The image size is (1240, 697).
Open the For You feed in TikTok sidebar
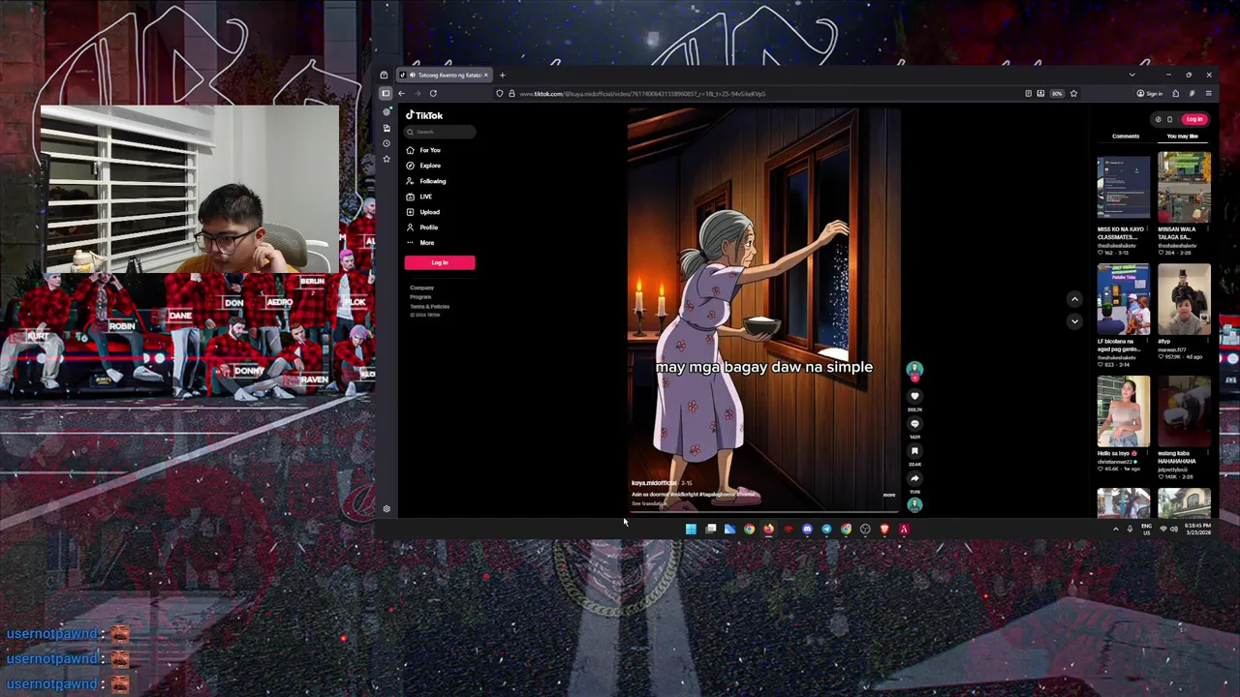pyautogui.click(x=423, y=150)
